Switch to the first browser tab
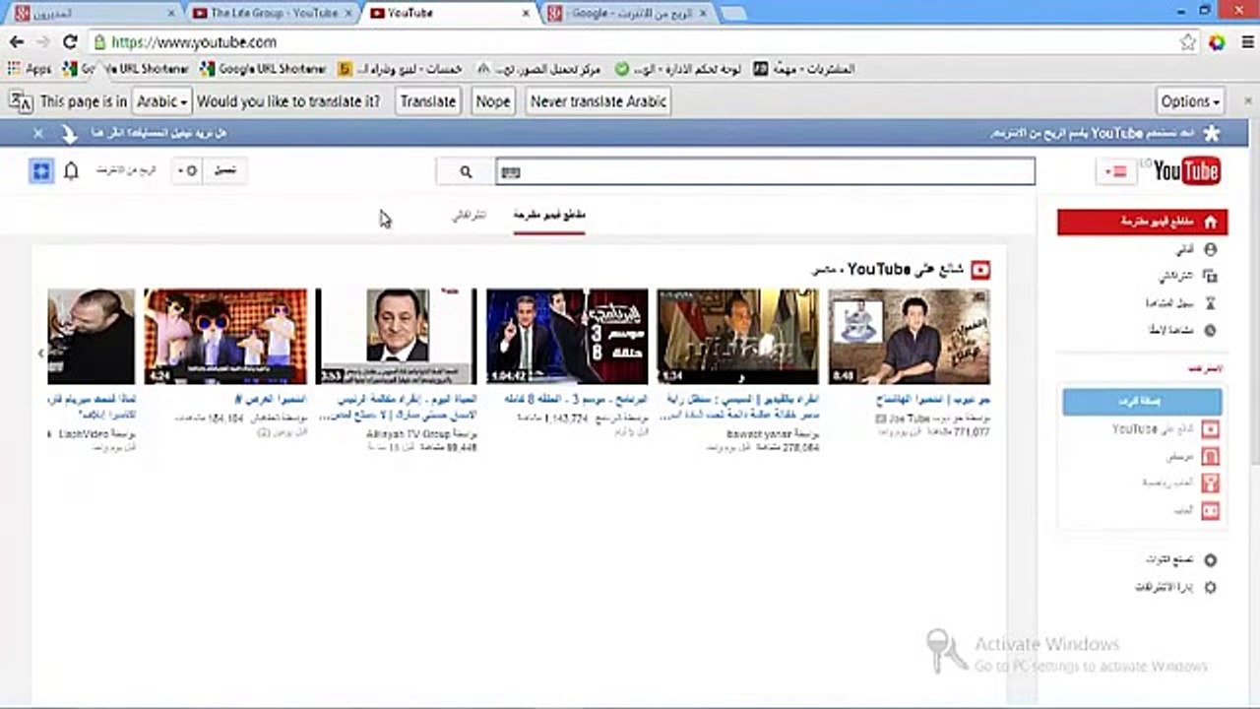 click(x=94, y=13)
